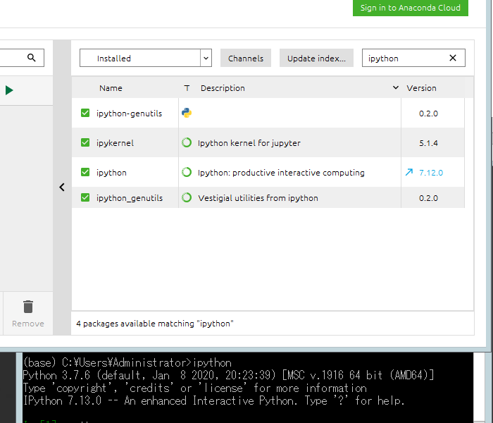
Task: Click the 'Ipython kernel for jupyter' description
Action: click(249, 143)
